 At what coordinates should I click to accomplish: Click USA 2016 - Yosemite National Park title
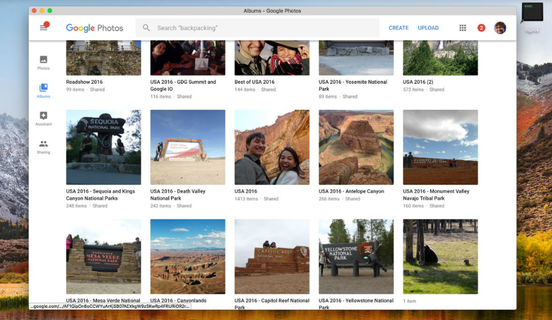click(353, 86)
